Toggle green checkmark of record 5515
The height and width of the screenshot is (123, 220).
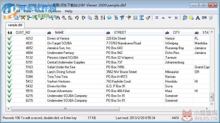10,91
